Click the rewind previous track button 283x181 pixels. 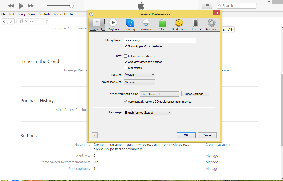coord(11,6)
